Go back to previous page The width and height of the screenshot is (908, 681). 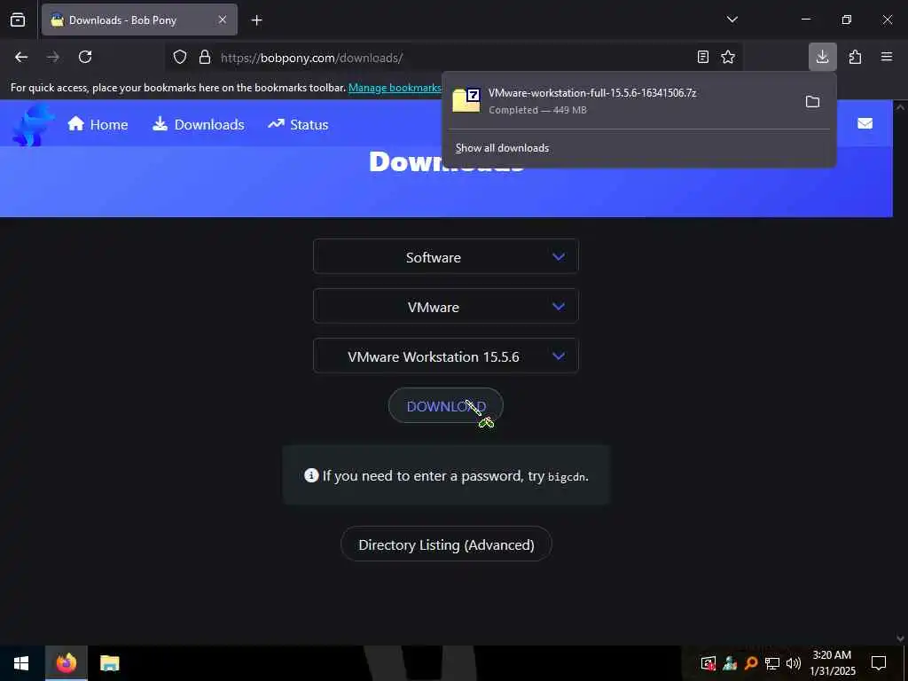[x=21, y=57]
